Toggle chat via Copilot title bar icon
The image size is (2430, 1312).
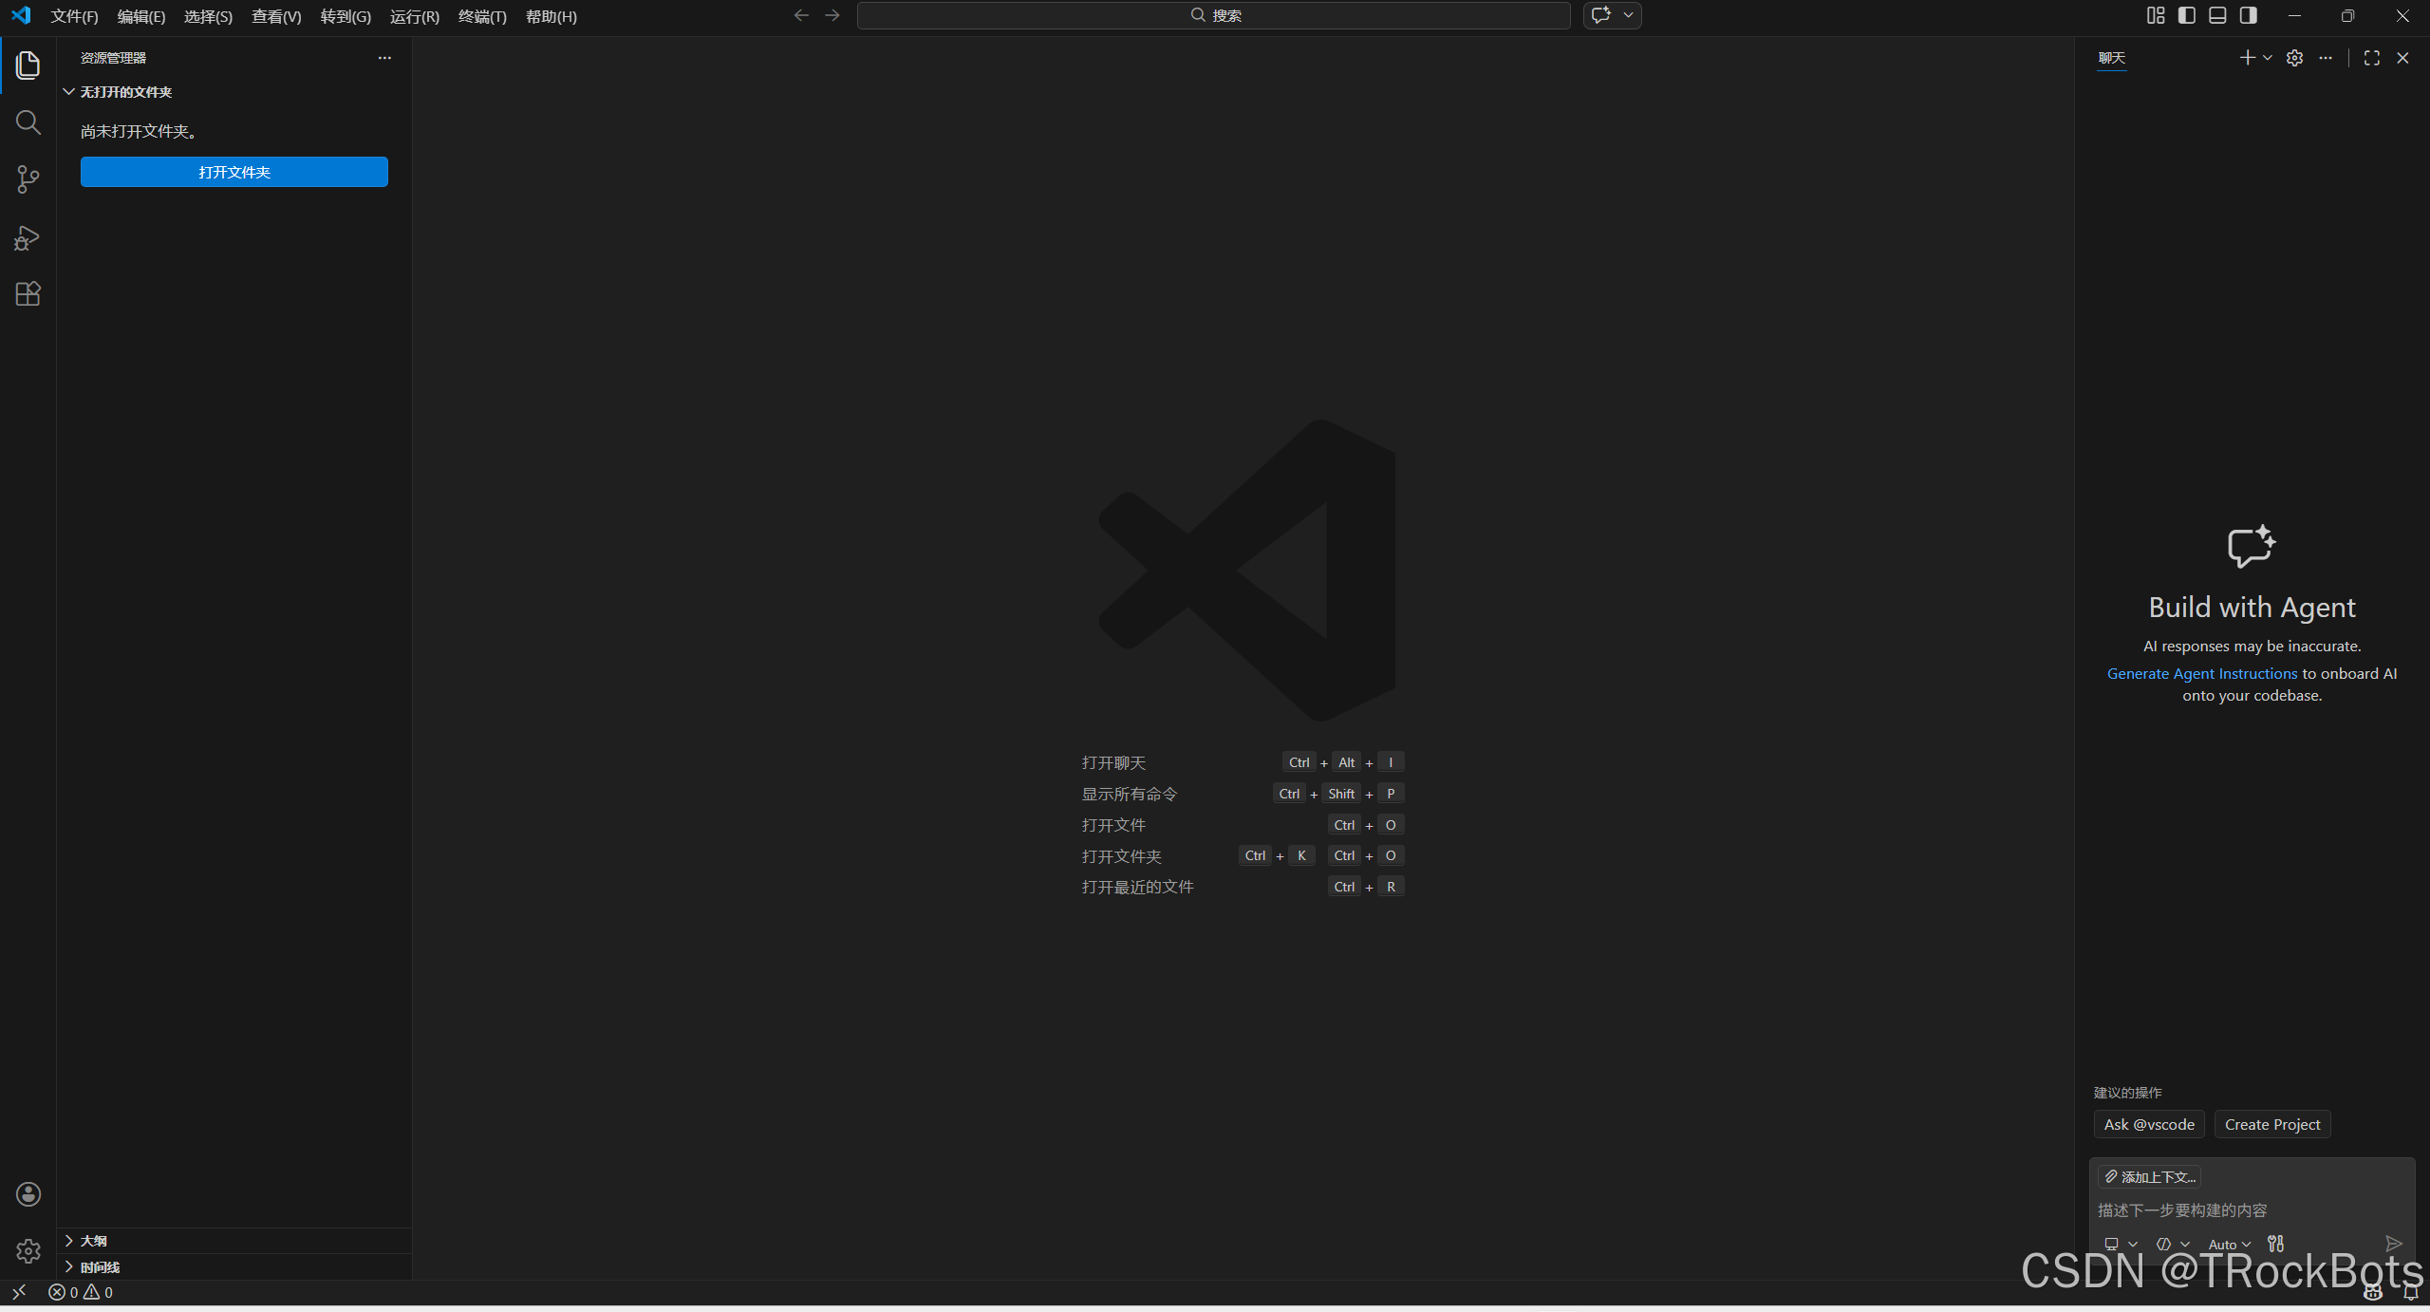pos(1601,15)
